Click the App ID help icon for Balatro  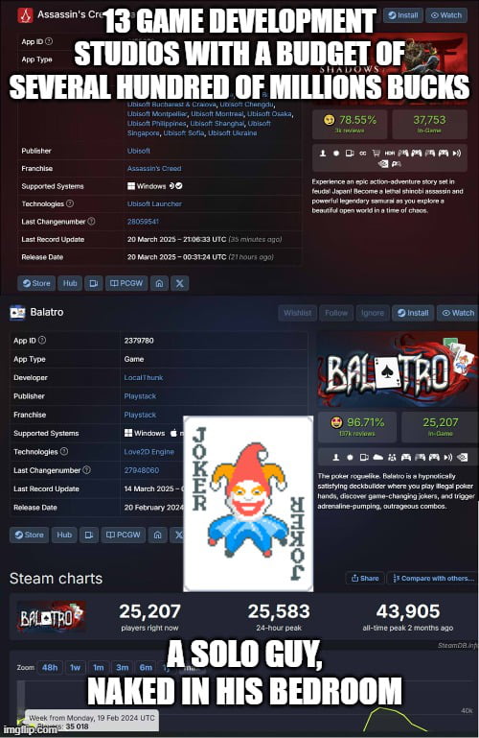pyautogui.click(x=42, y=340)
